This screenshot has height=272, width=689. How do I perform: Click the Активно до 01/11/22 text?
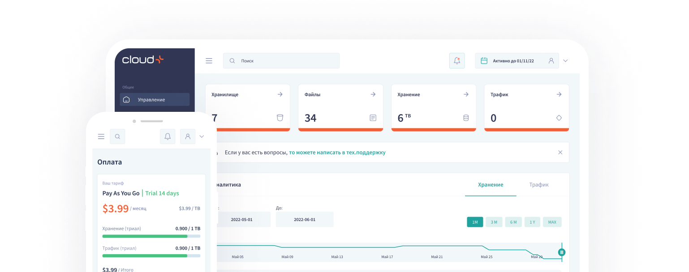click(513, 61)
